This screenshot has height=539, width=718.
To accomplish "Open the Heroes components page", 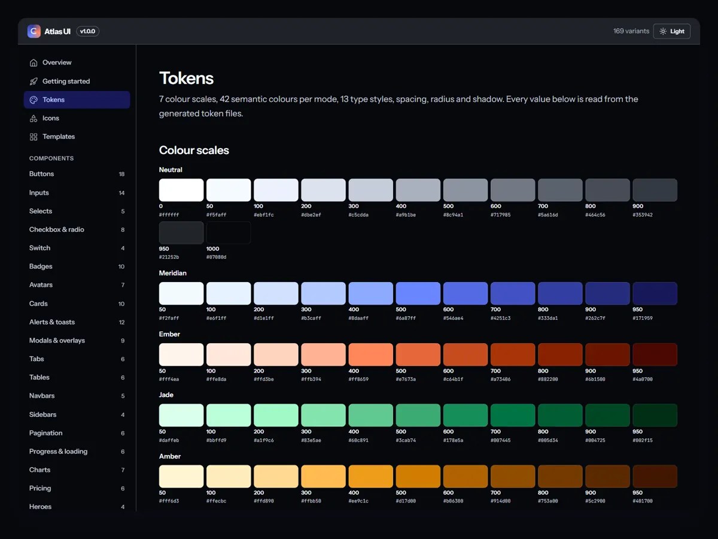I will (x=77, y=507).
